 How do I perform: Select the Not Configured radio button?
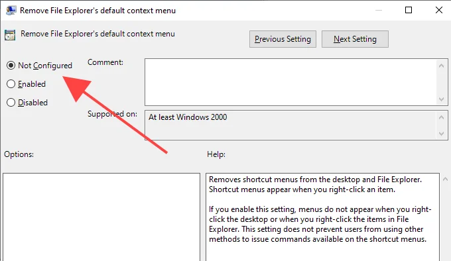[11, 66]
